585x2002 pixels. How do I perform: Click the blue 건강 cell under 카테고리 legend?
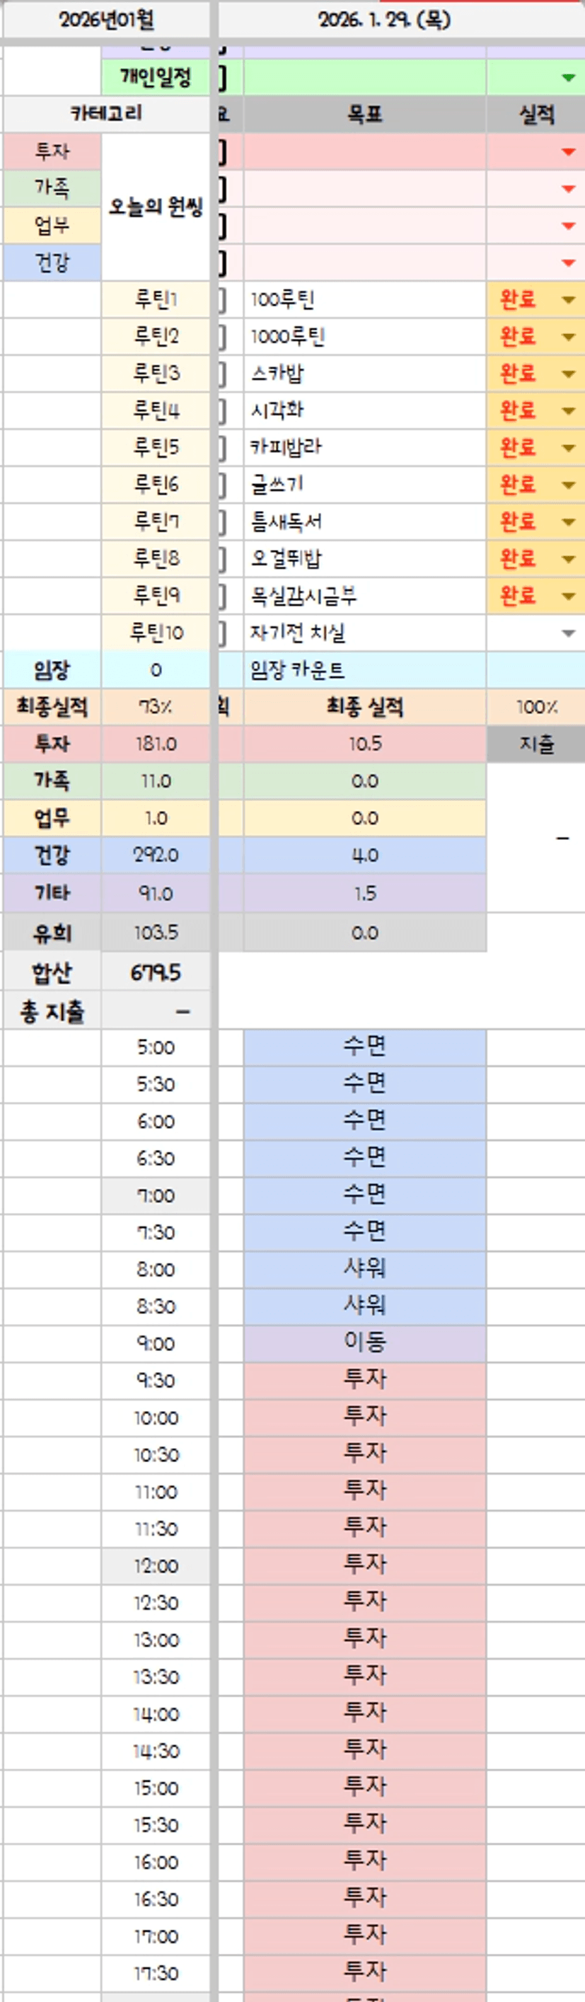pyautogui.click(x=52, y=263)
